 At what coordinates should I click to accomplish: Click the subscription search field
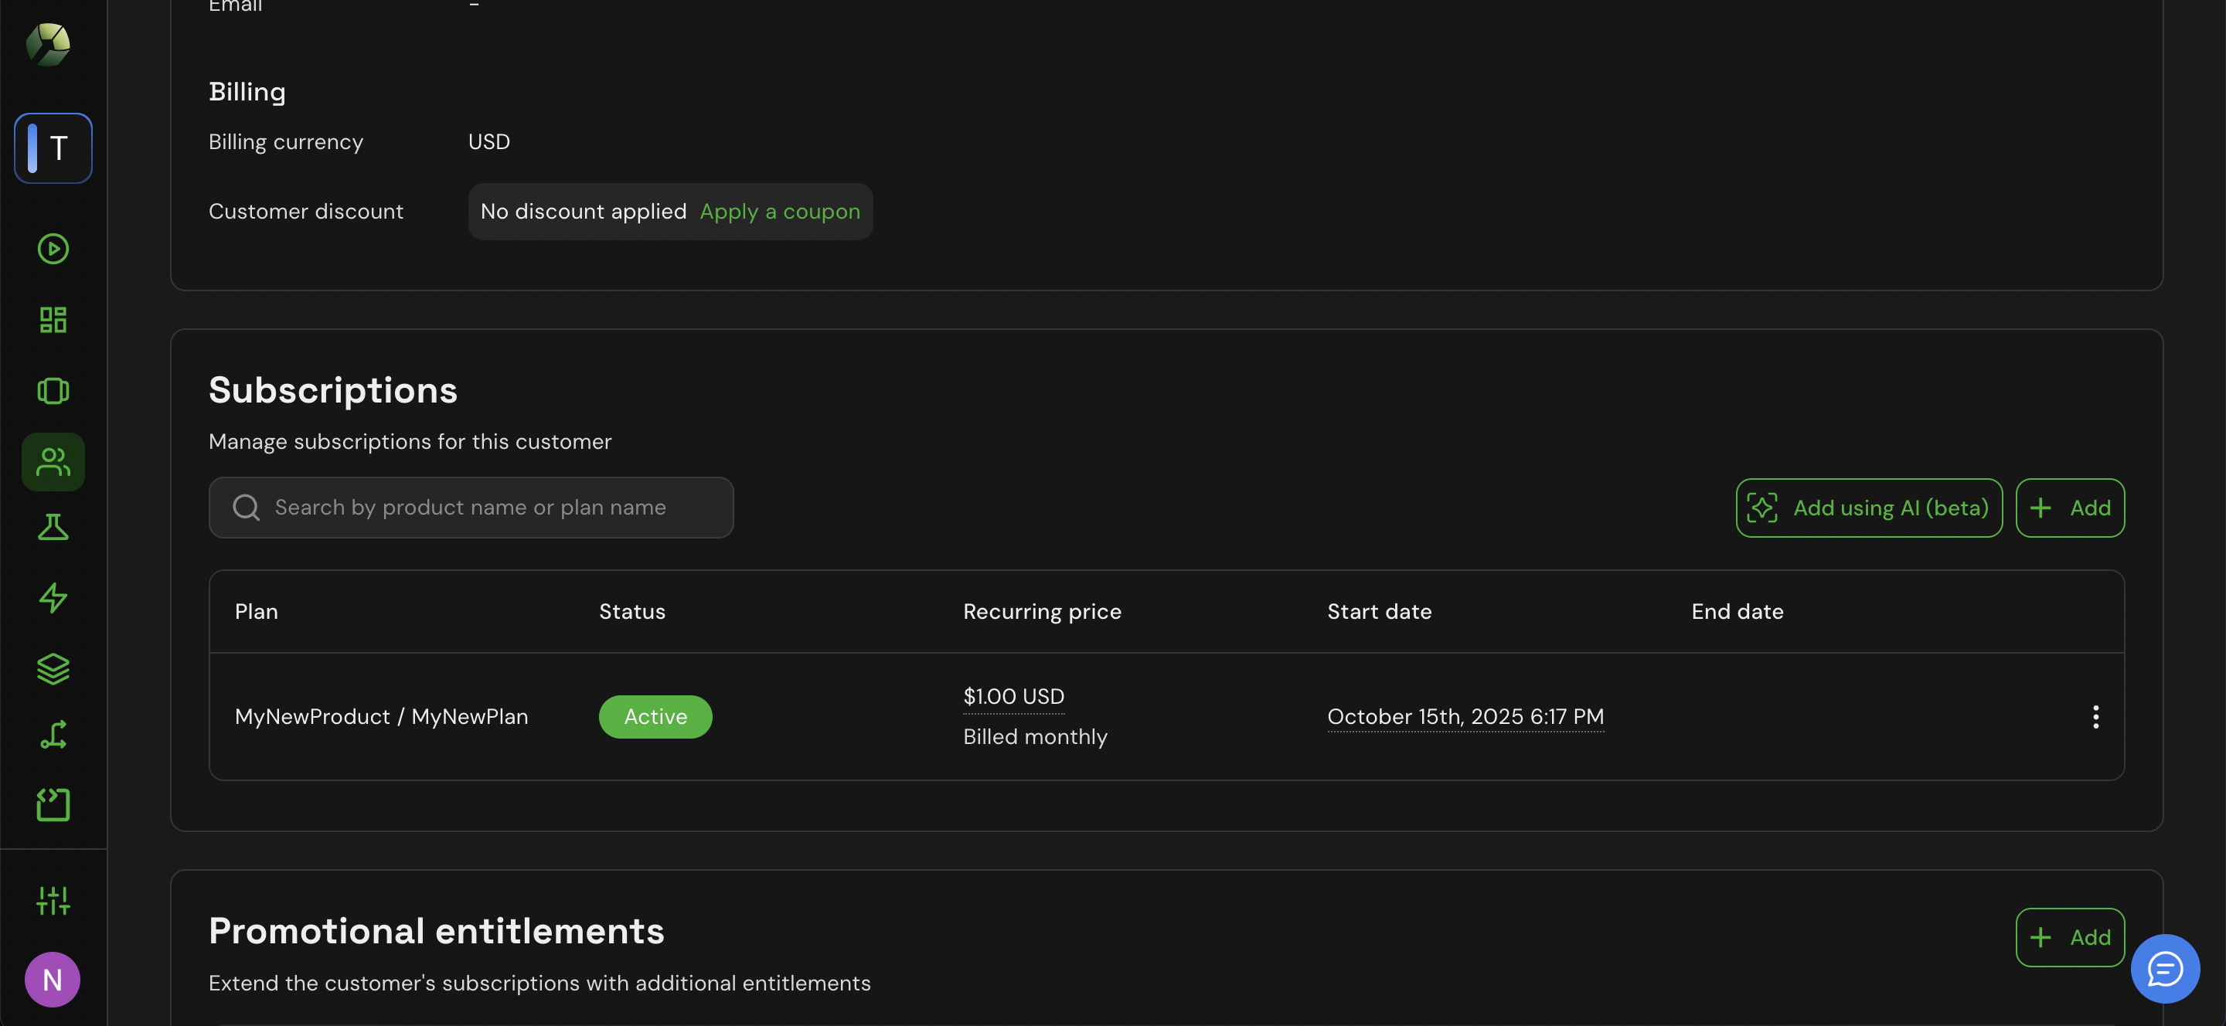pyautogui.click(x=471, y=508)
